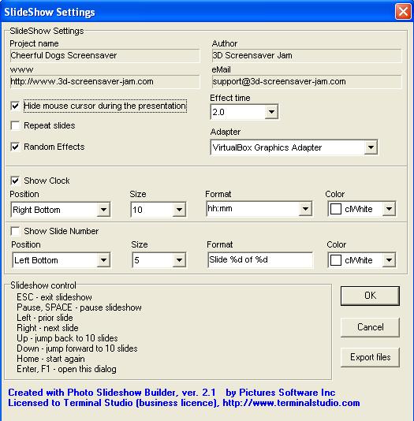
Task: Uncheck Hide mouse cursor during the presentation
Action: tap(15, 106)
